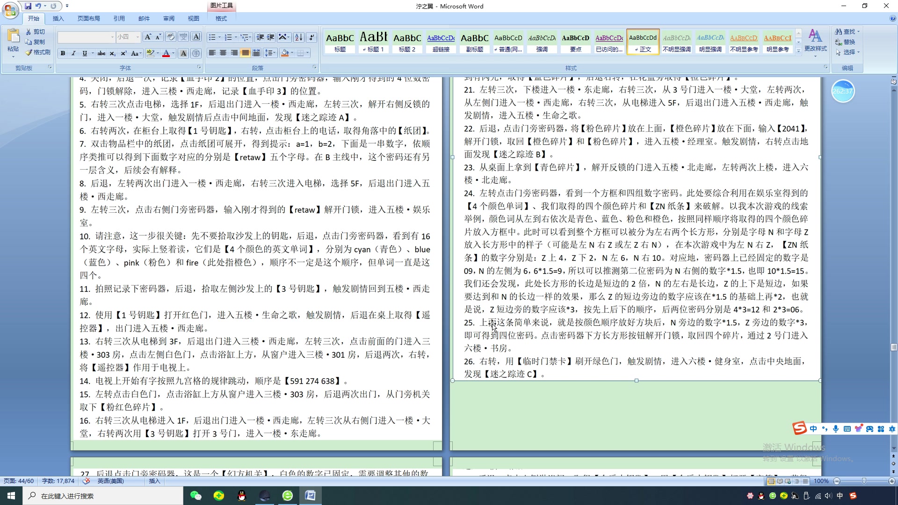This screenshot has height=505, width=898.
Task: Open the Word Help question icon
Action: [x=893, y=19]
